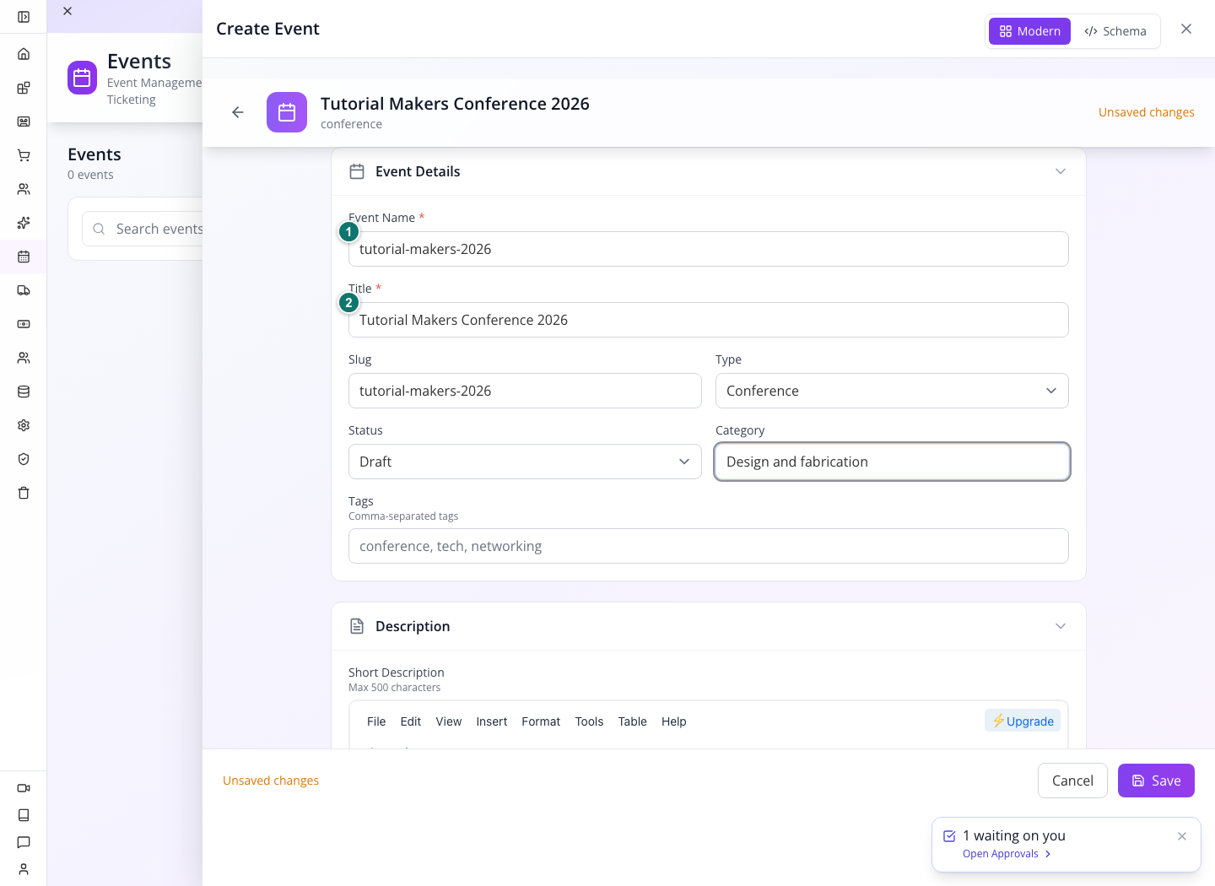1215x886 pixels.
Task: Open the delivery truck icon in the sidebar
Action: point(24,290)
